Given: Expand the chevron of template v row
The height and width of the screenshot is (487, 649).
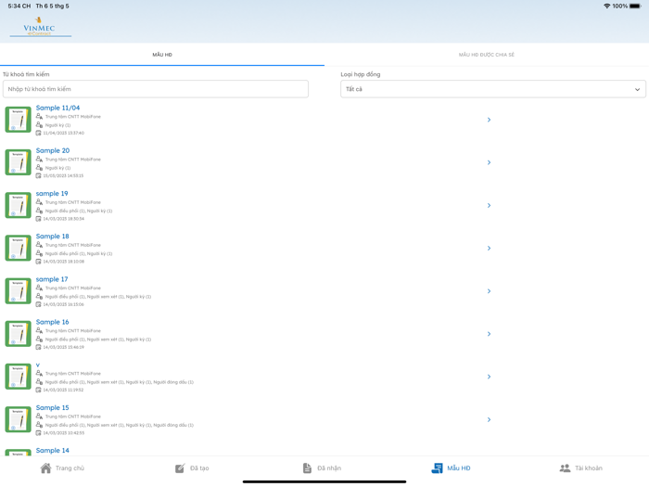Looking at the screenshot, I should (x=489, y=377).
